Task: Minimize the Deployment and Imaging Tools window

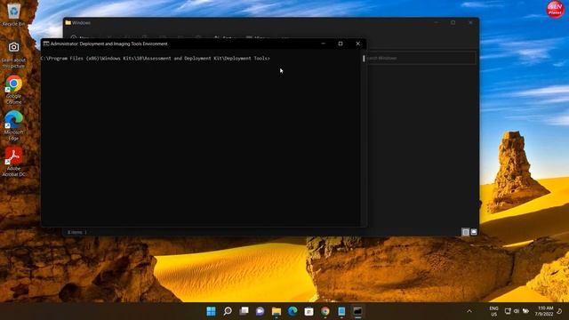Action: point(323,44)
